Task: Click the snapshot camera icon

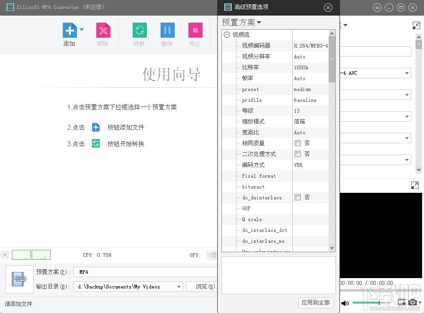Action: pyautogui.click(x=412, y=302)
